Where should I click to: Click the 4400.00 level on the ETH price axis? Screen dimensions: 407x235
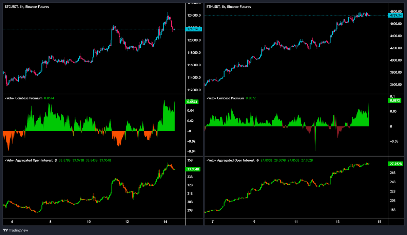point(396,36)
